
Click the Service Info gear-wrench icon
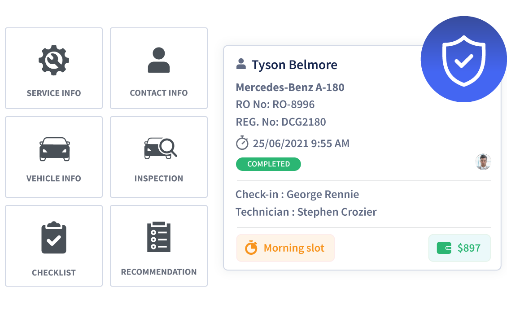tap(54, 60)
